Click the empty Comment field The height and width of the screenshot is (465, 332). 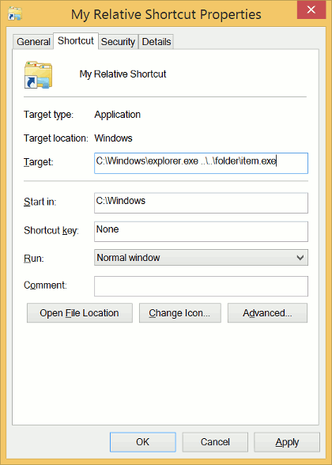[x=201, y=286]
